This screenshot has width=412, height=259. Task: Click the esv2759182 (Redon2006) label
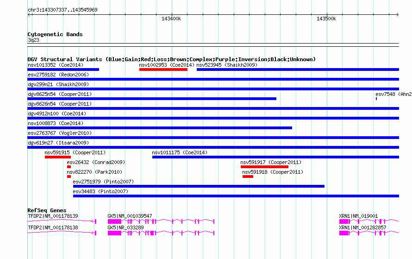58,75
